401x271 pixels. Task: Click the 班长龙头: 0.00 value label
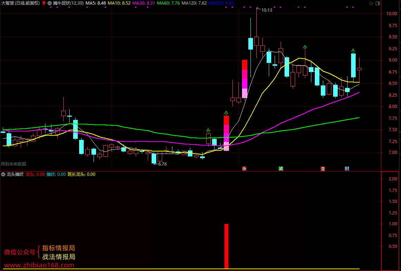coord(81,174)
